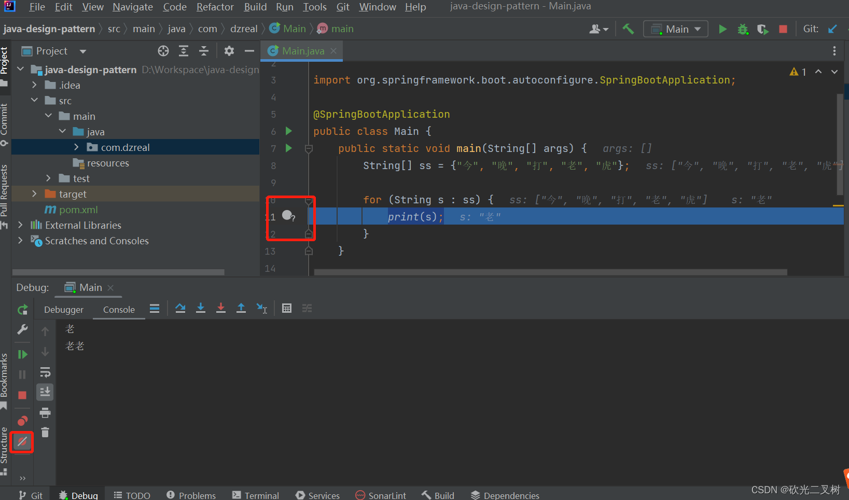Stop the debug session

(22, 395)
